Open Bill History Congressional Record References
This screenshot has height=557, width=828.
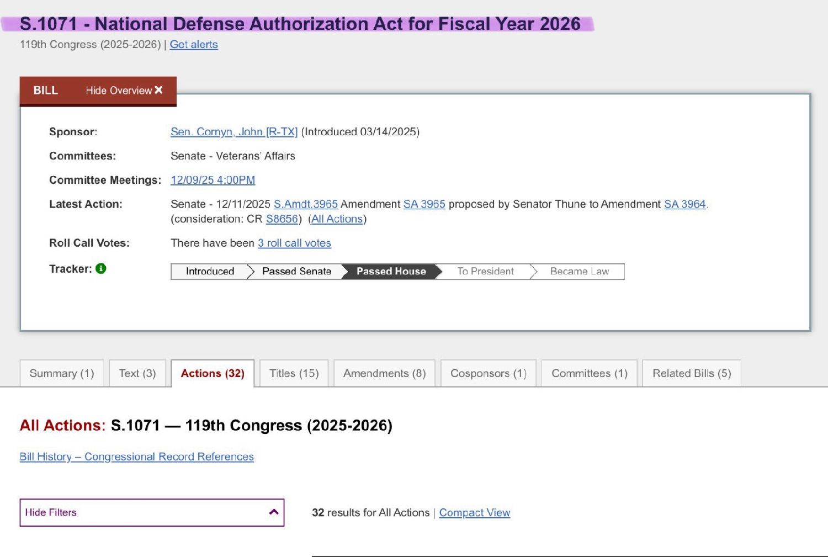coord(136,457)
